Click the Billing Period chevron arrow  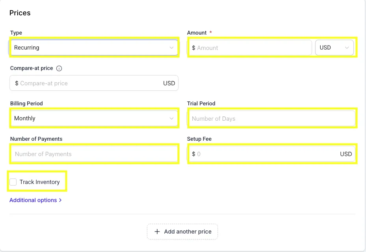pos(171,118)
